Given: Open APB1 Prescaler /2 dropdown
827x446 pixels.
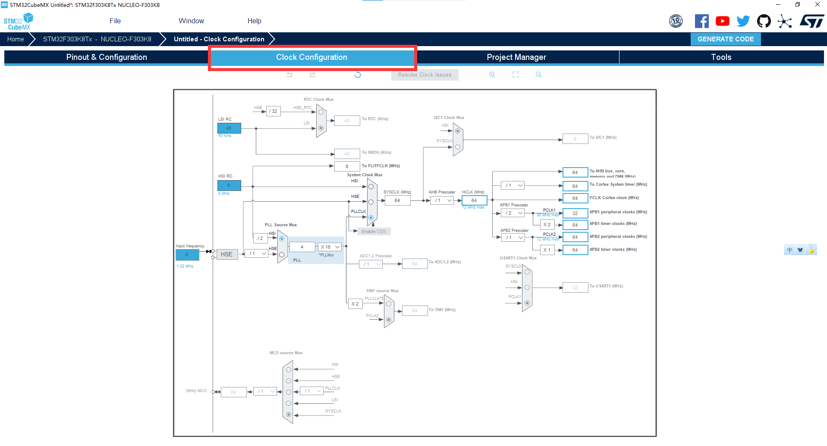Looking at the screenshot, I should (513, 213).
